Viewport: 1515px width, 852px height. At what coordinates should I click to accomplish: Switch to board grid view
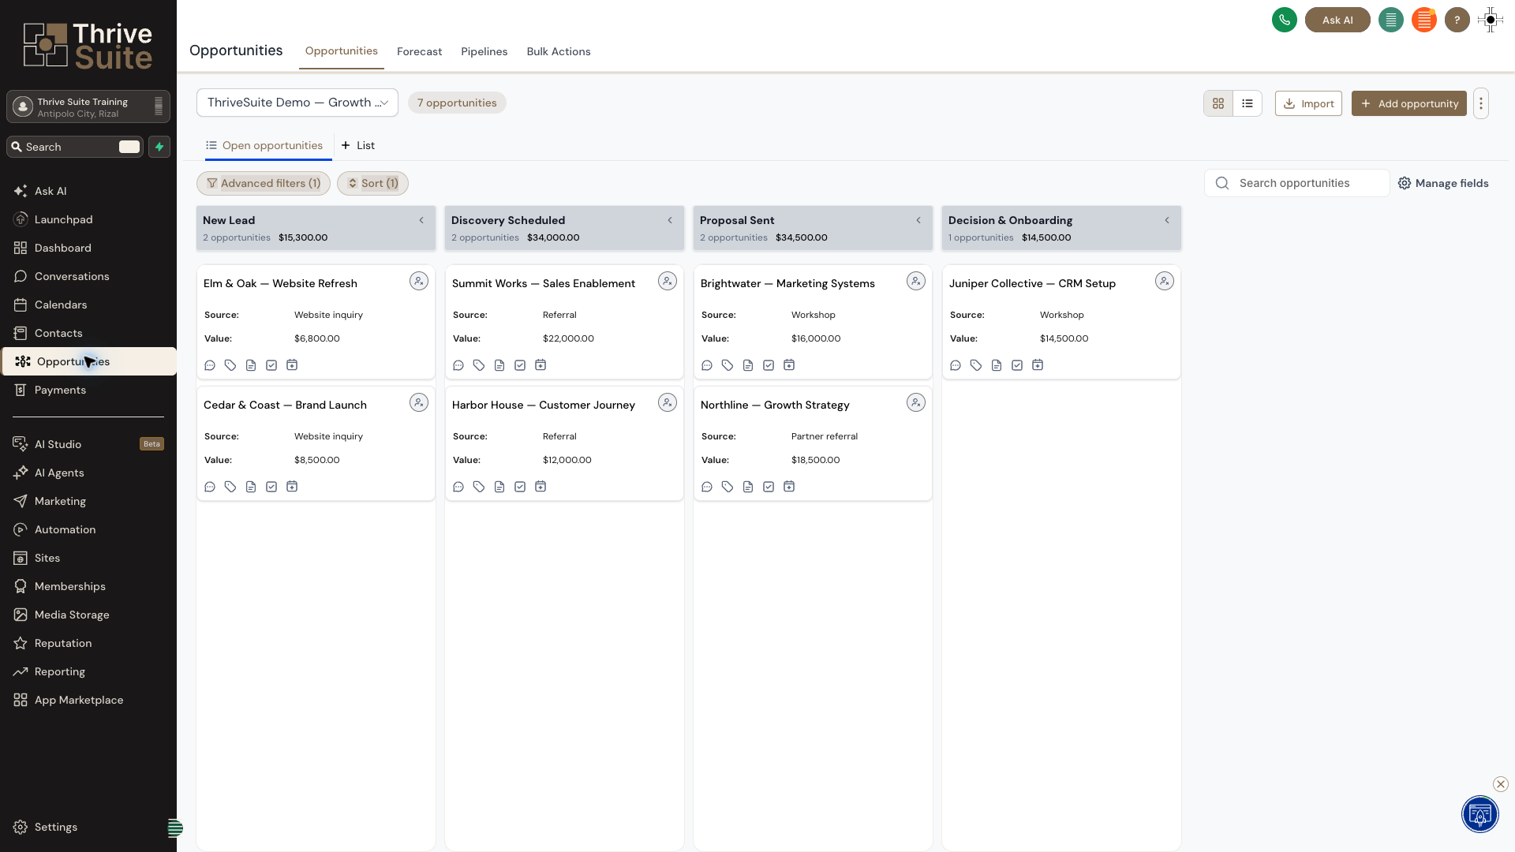click(x=1218, y=103)
